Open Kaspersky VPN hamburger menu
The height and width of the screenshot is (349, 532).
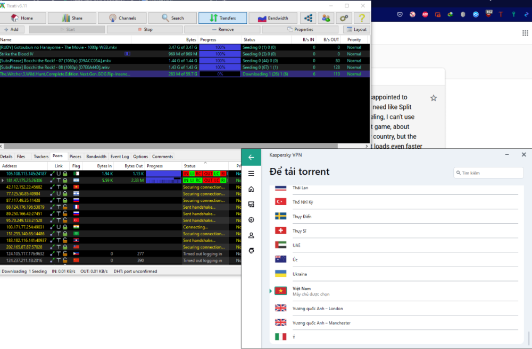pos(251,174)
